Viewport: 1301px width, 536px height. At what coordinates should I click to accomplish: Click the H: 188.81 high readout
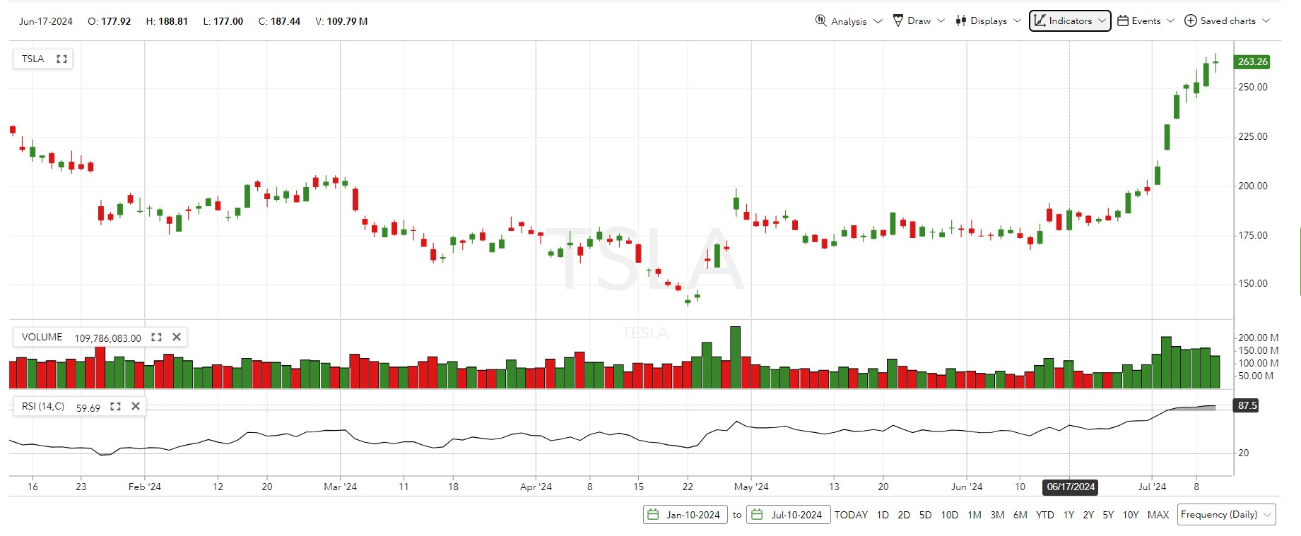[x=167, y=21]
